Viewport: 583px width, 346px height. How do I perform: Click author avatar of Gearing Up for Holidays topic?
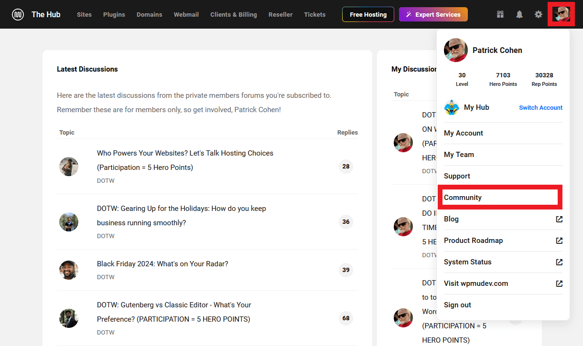coord(69,222)
